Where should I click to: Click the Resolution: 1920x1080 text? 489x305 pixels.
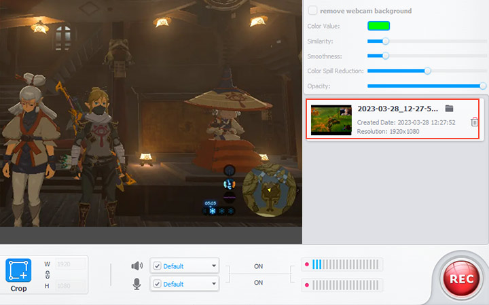coord(388,131)
